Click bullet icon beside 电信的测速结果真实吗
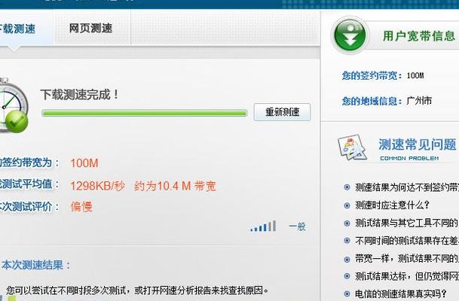Screen dimensions: 459x301 click(347, 293)
